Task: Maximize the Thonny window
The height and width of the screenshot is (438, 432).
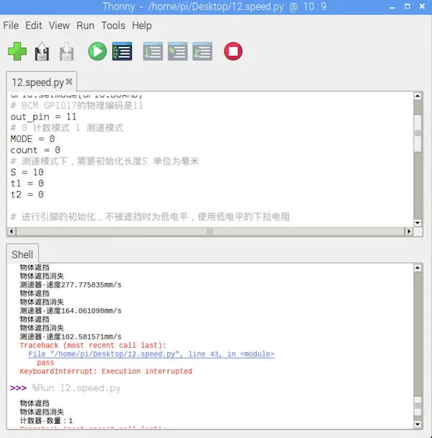Action: pyautogui.click(x=407, y=6)
